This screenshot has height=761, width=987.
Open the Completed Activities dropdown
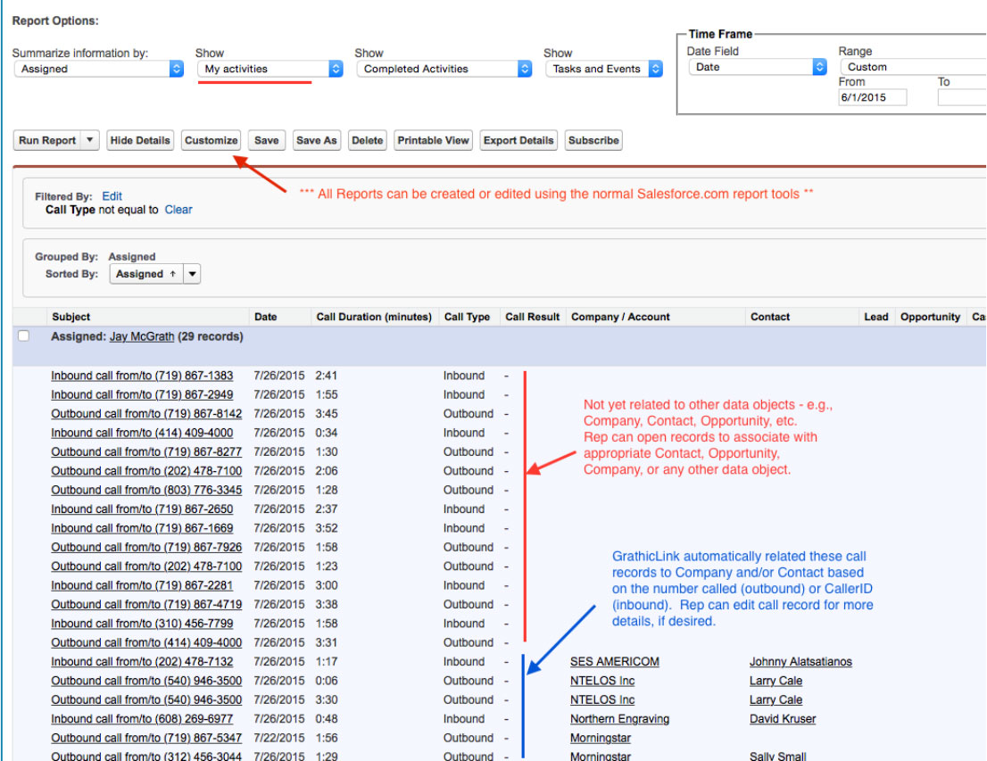tap(448, 69)
